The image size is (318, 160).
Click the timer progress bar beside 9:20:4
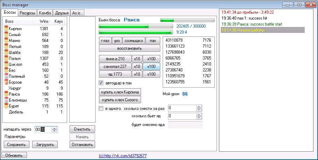click(x=136, y=32)
